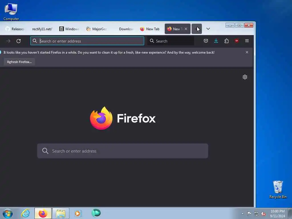Open the clock showing 10:00 PM
Viewport: 292px width, 219px height.
(x=277, y=214)
